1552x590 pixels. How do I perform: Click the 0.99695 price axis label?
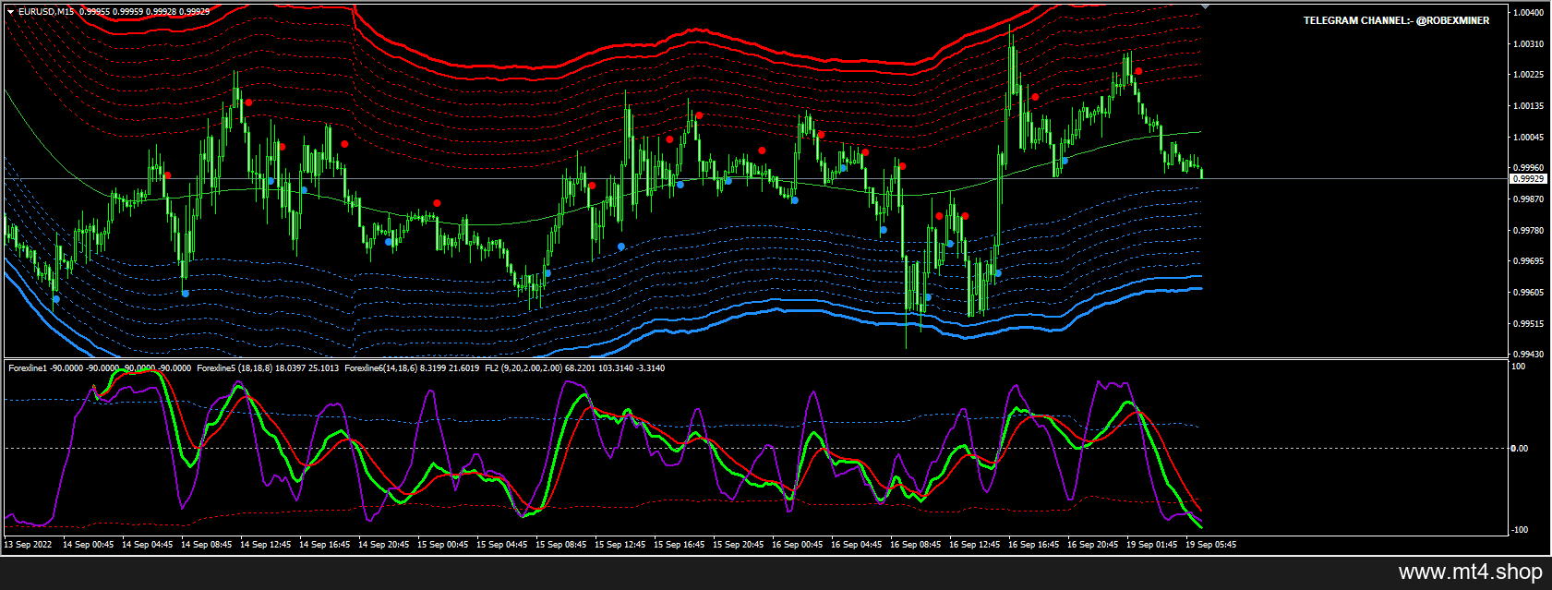point(1529,261)
